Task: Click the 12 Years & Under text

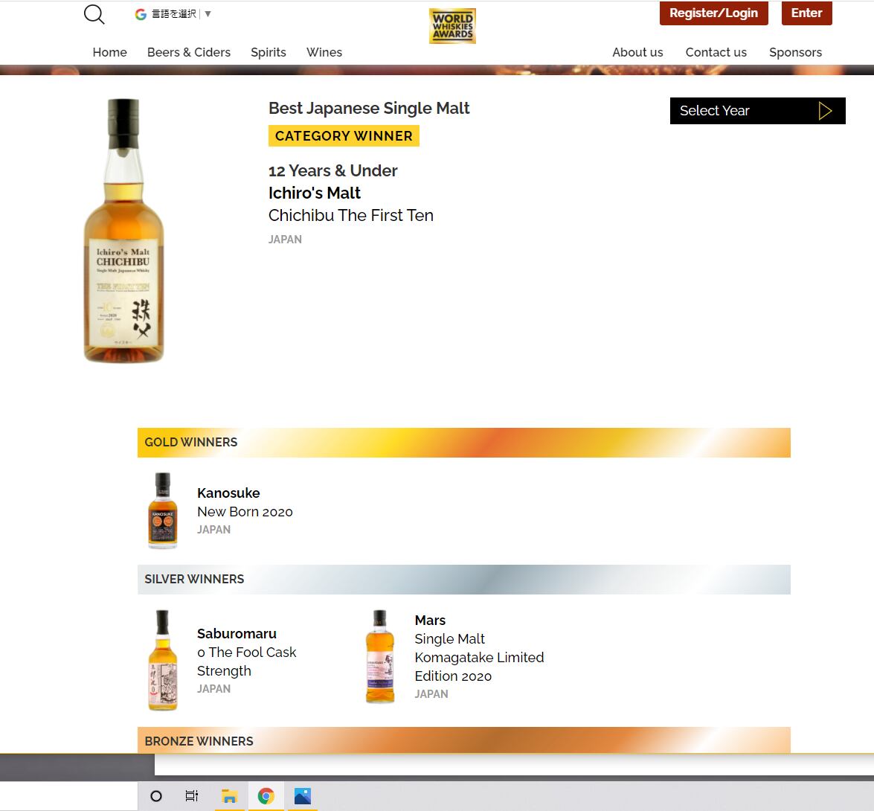Action: click(332, 170)
